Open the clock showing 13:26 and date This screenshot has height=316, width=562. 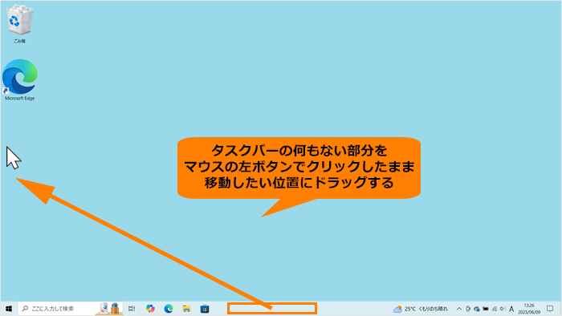point(529,309)
